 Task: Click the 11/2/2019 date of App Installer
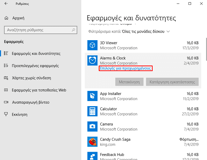[191, 99]
